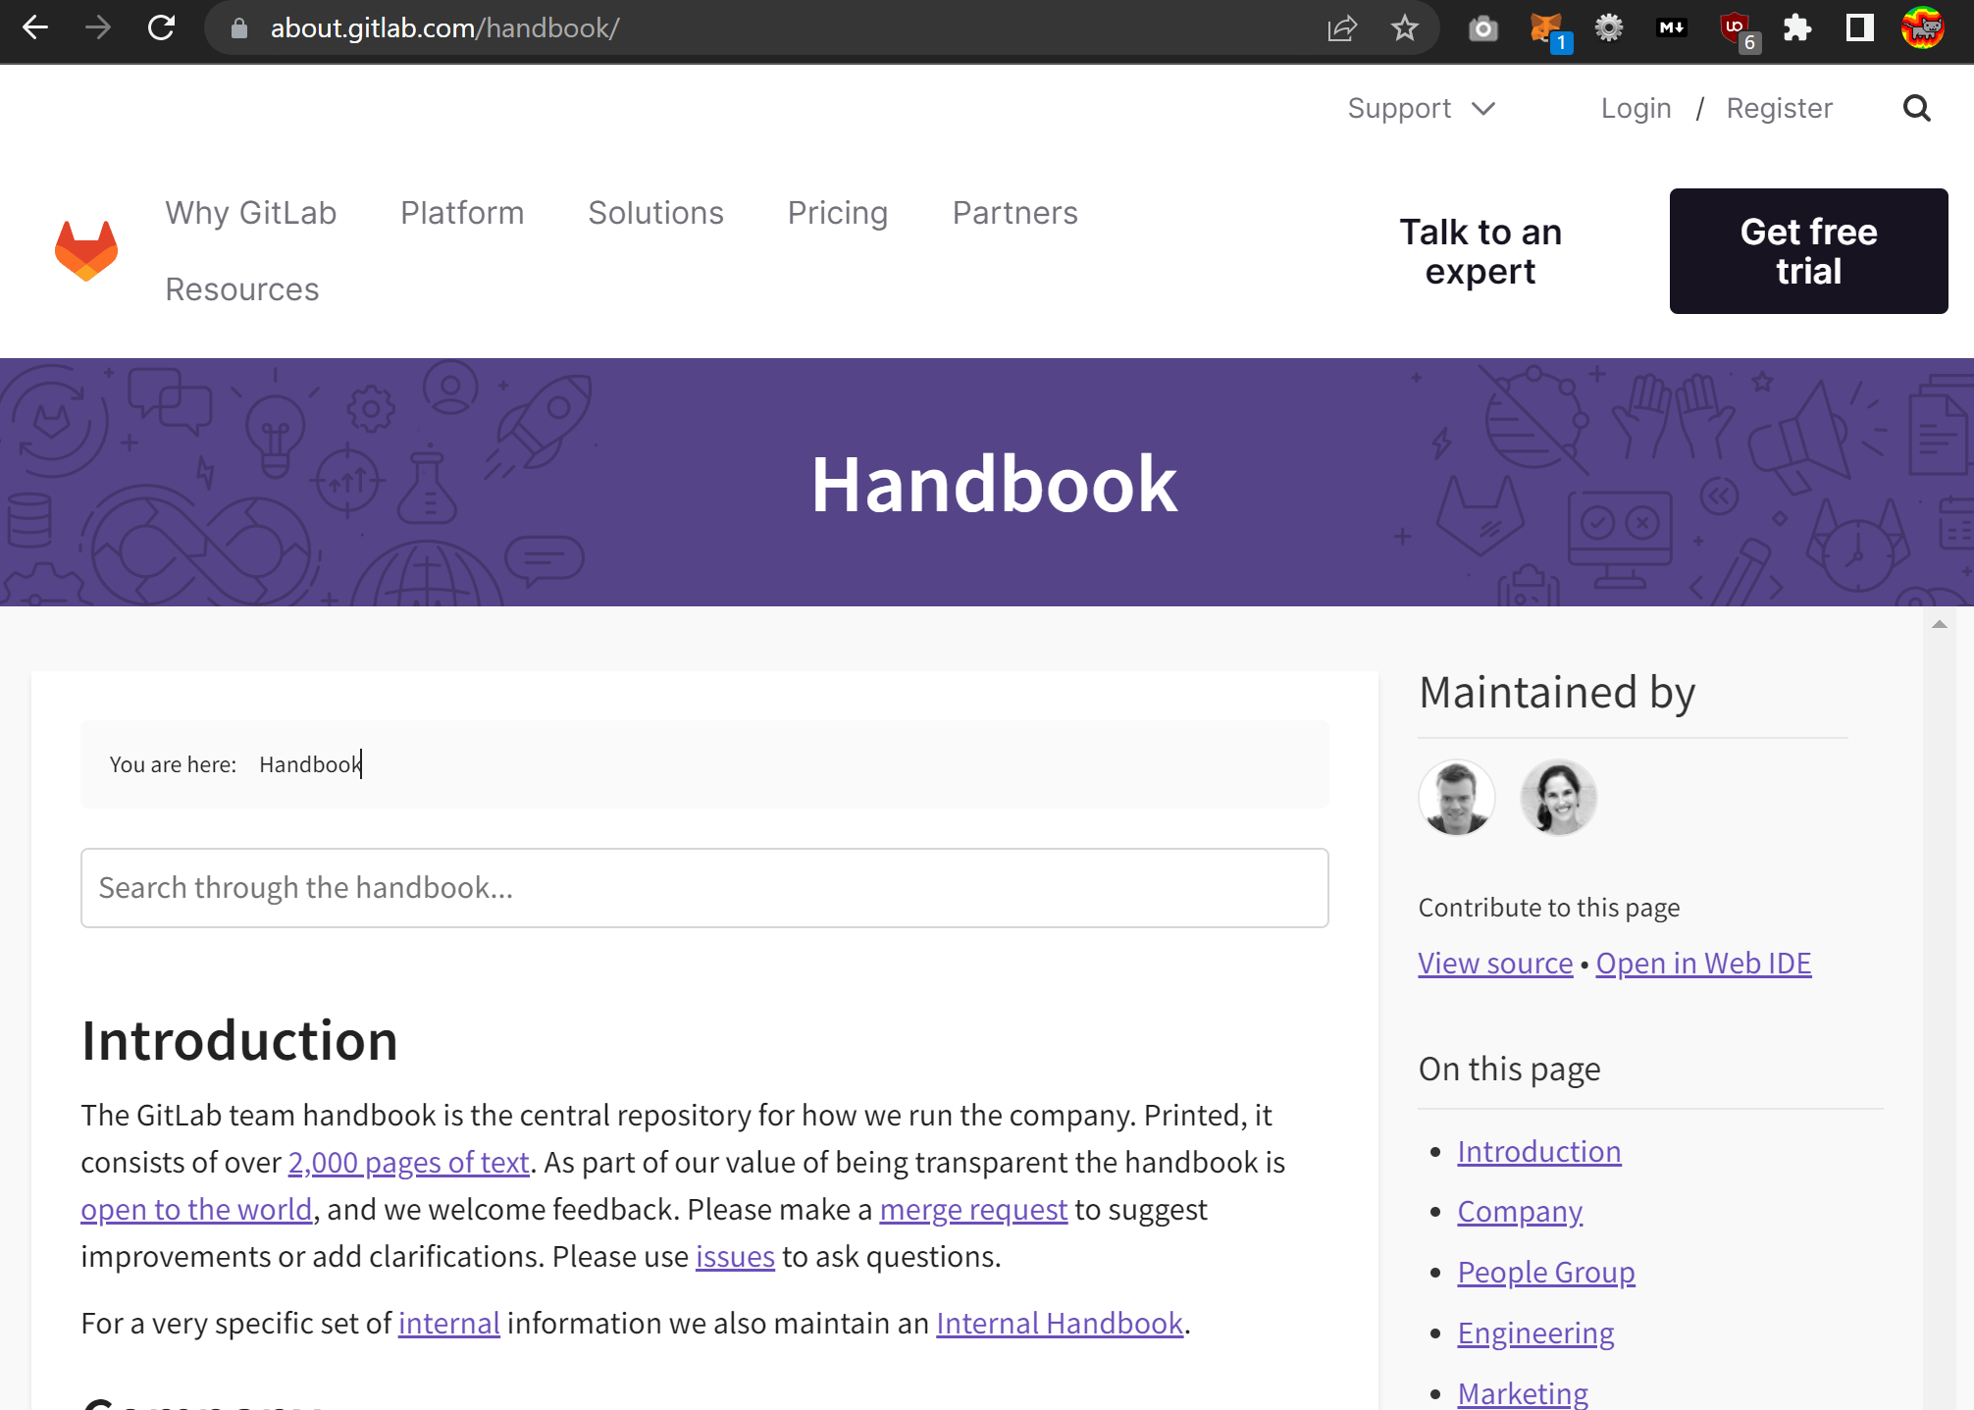The image size is (1974, 1410).
Task: Expand the Support dropdown menu
Action: click(x=1421, y=108)
